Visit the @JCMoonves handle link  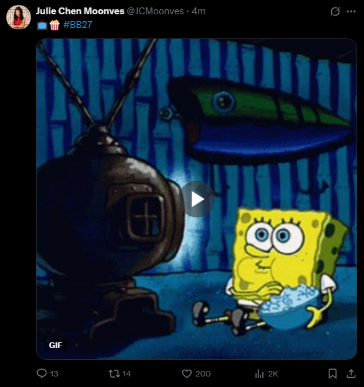155,11
